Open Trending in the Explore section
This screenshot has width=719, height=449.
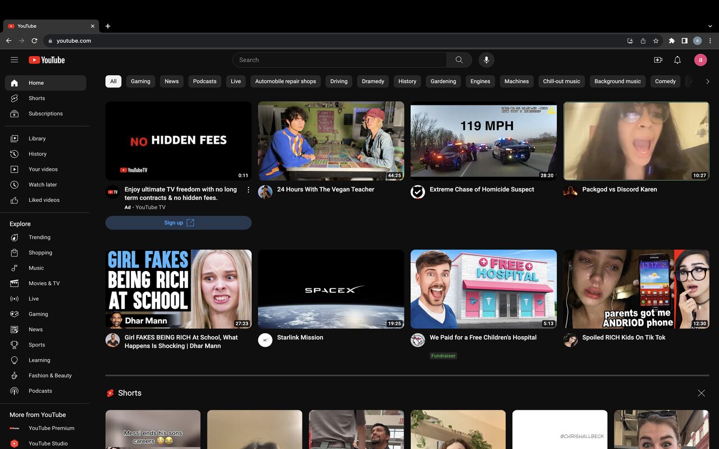coord(39,237)
